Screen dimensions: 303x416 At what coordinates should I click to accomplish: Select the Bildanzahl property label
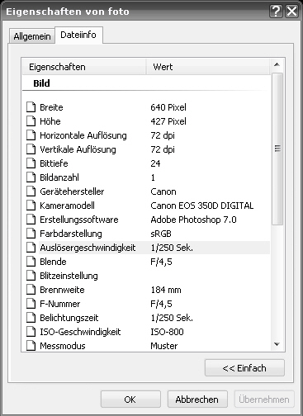pos(59,177)
